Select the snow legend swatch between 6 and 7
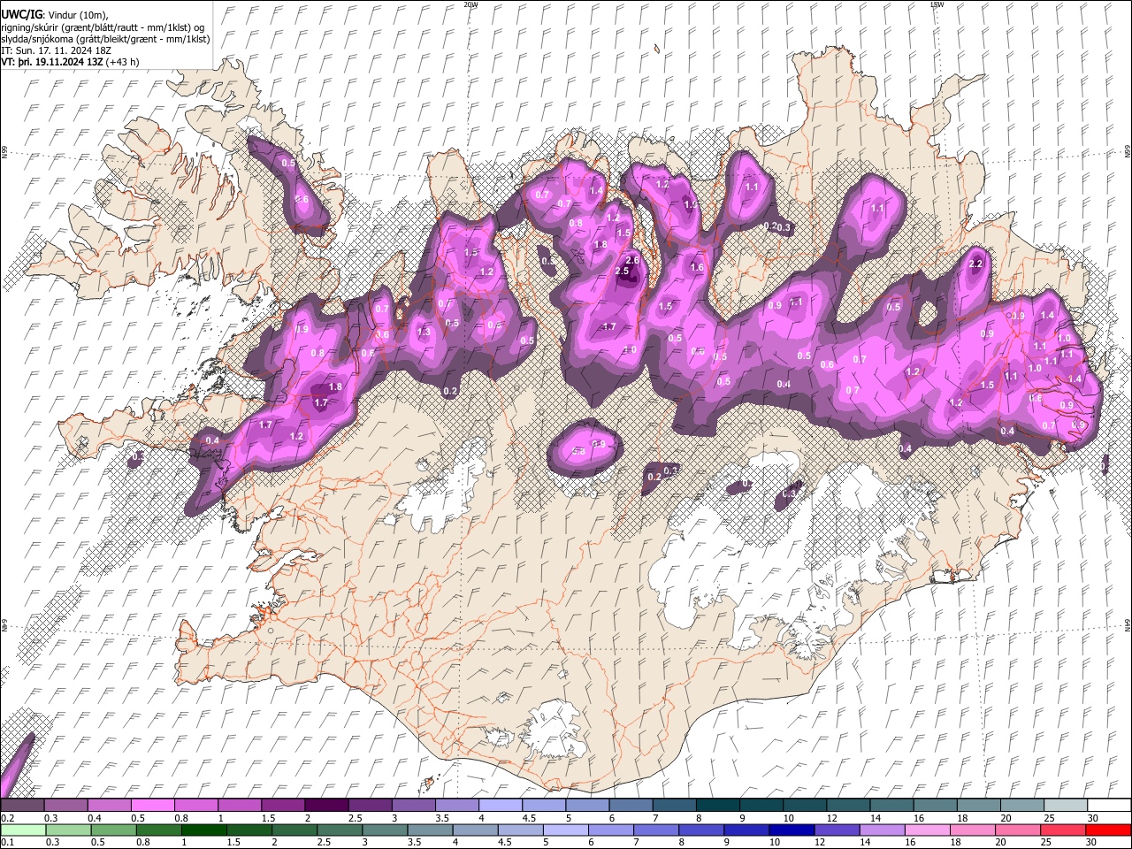This screenshot has width=1132, height=849. (x=630, y=805)
